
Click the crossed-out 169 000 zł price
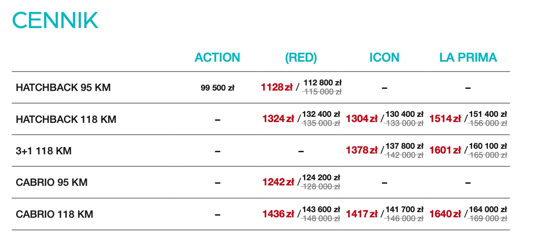click(x=488, y=219)
